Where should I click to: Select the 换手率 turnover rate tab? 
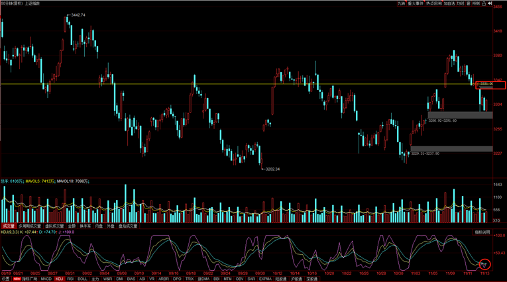point(85,226)
